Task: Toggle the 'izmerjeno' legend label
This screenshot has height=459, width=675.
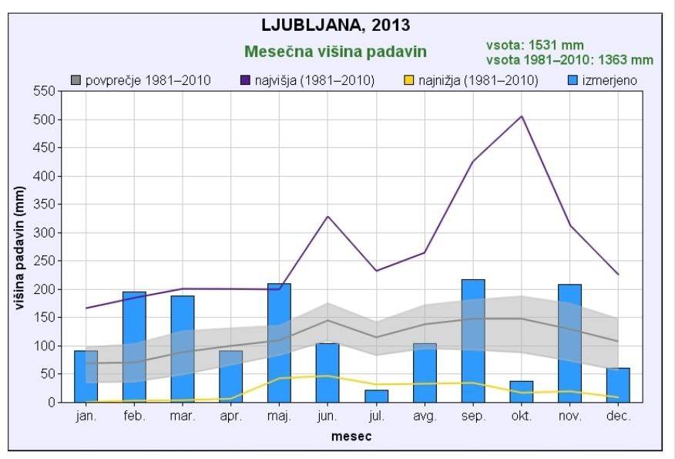Action: (x=610, y=80)
